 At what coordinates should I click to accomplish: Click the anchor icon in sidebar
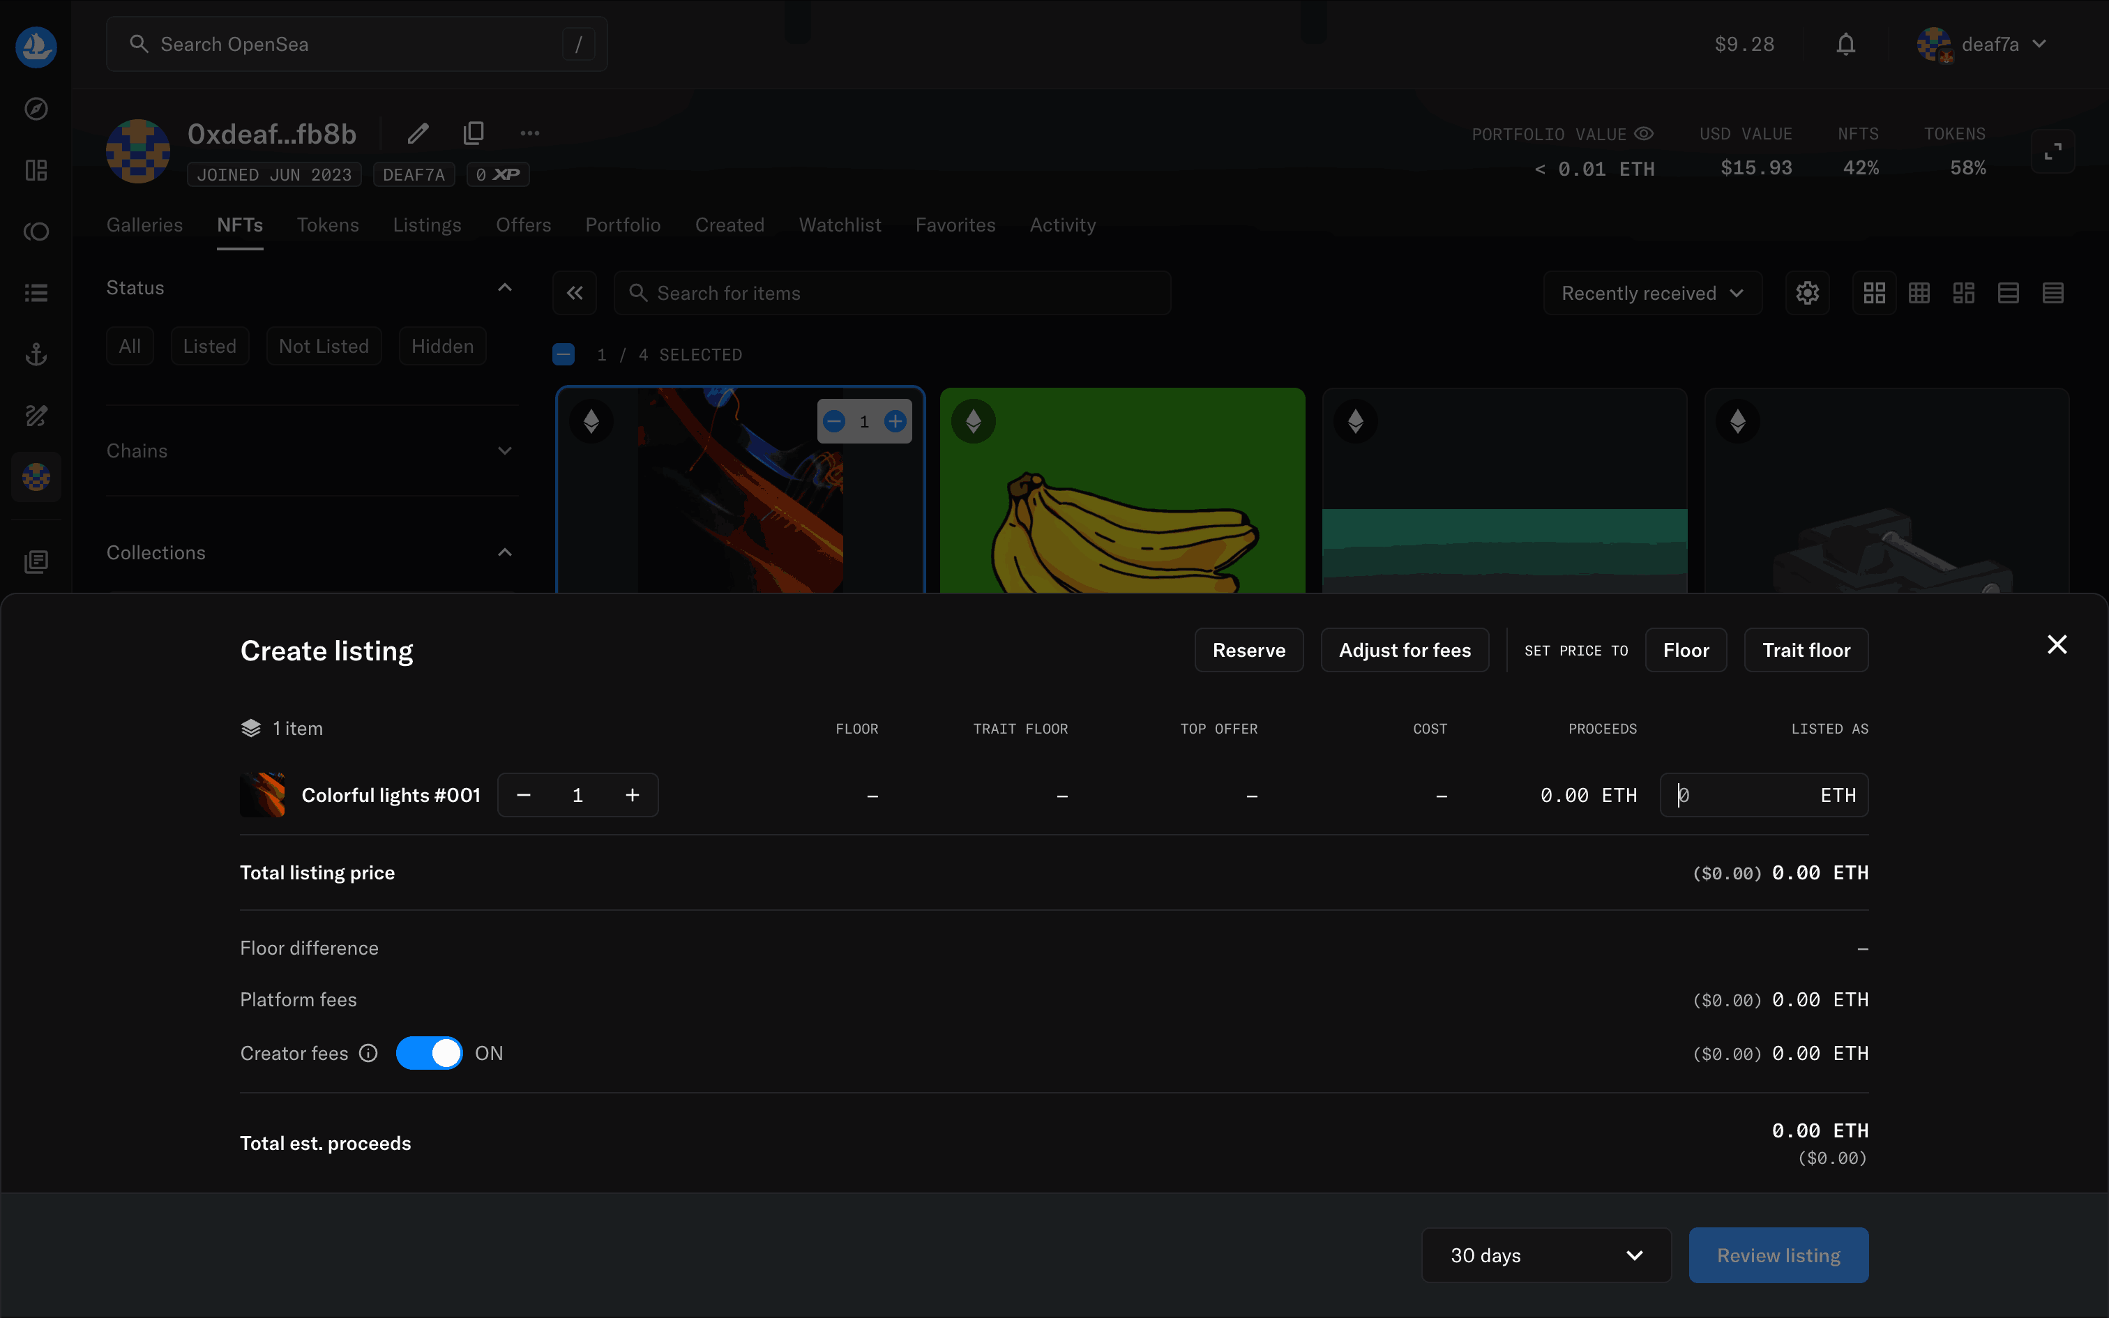(x=36, y=354)
